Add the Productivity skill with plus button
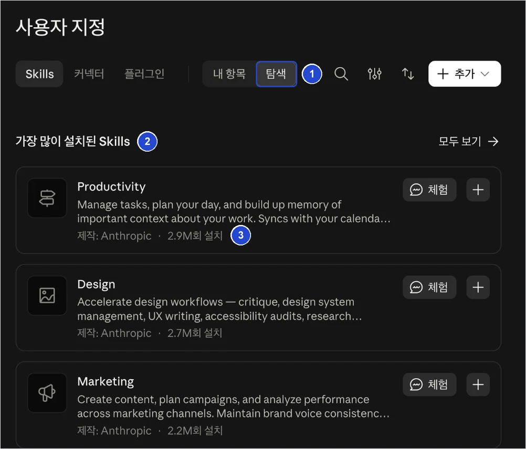The height and width of the screenshot is (449, 526). click(x=478, y=190)
